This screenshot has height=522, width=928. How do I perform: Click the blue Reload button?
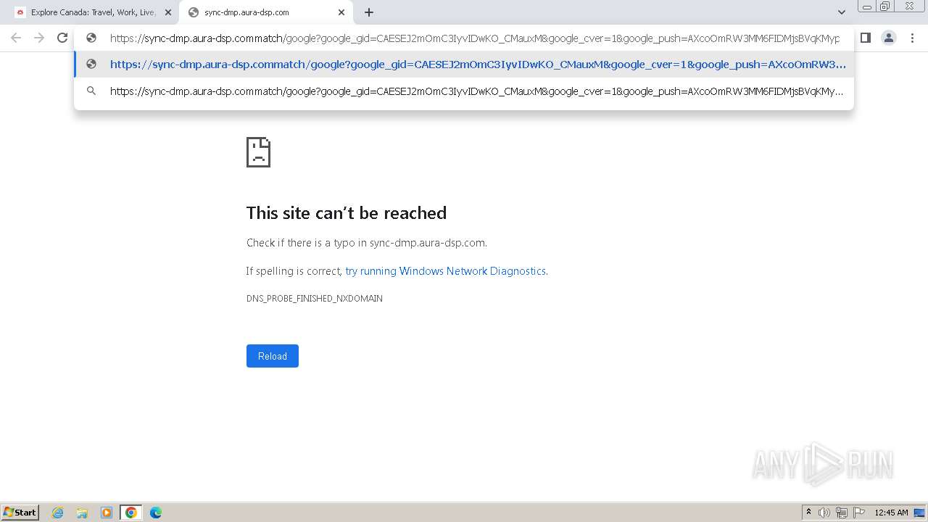click(x=273, y=356)
